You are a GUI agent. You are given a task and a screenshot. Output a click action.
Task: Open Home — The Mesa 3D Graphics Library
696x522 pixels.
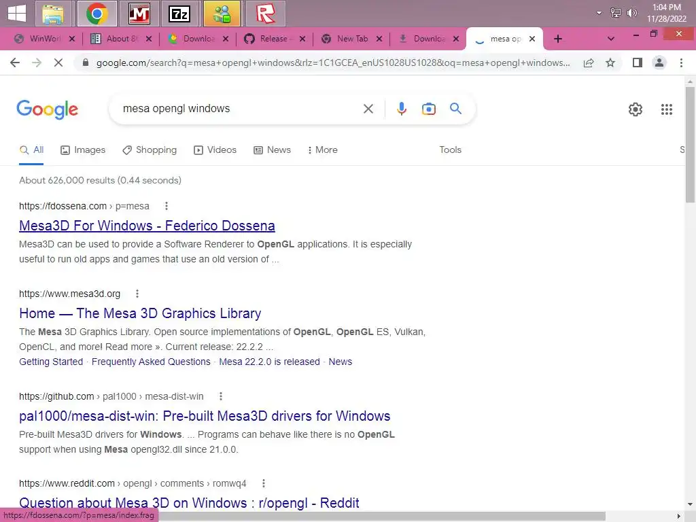[140, 313]
